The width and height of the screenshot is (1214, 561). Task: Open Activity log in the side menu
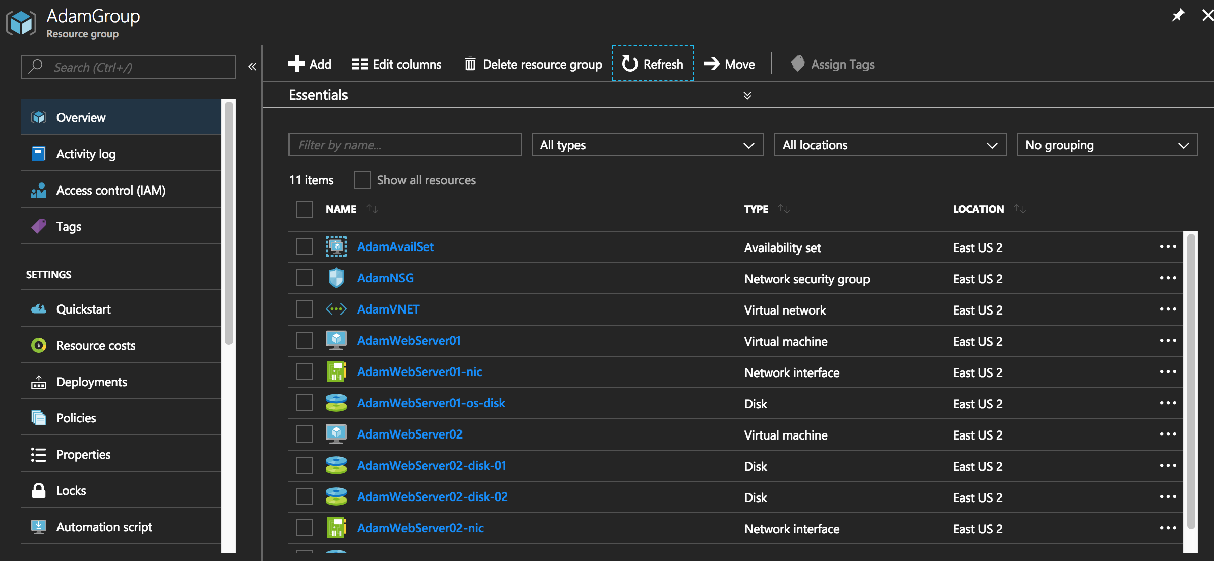coord(86,154)
